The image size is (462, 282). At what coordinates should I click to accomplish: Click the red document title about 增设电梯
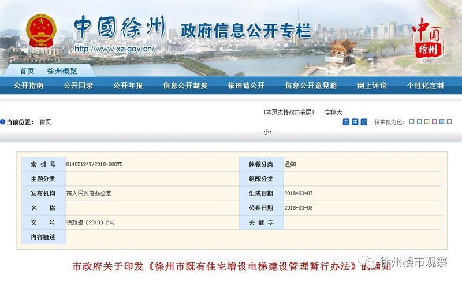tap(232, 266)
